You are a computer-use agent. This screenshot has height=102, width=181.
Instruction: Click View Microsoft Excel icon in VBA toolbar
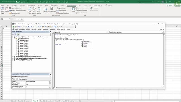14,27
